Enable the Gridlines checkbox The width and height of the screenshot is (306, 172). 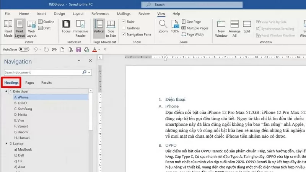pos(124,28)
